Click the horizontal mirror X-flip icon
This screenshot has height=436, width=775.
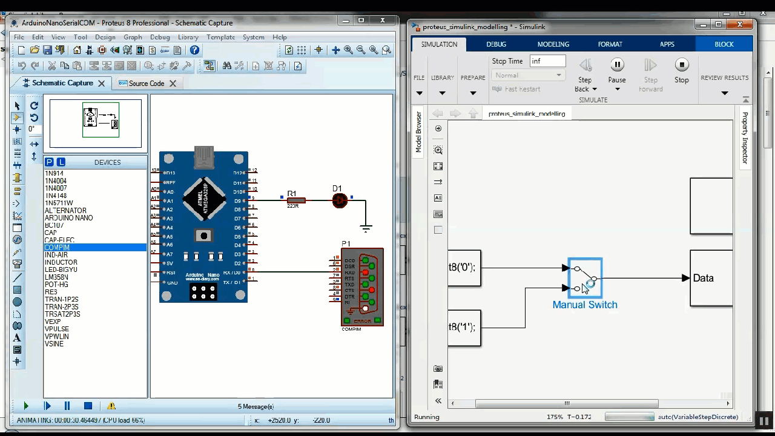click(x=34, y=144)
